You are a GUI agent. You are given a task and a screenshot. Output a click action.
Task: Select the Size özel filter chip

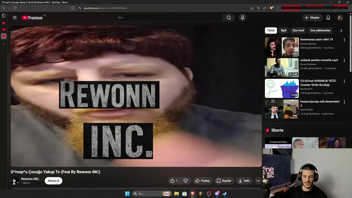click(x=298, y=31)
